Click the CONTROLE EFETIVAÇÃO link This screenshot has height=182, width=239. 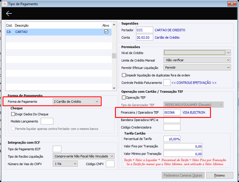coord(194,83)
